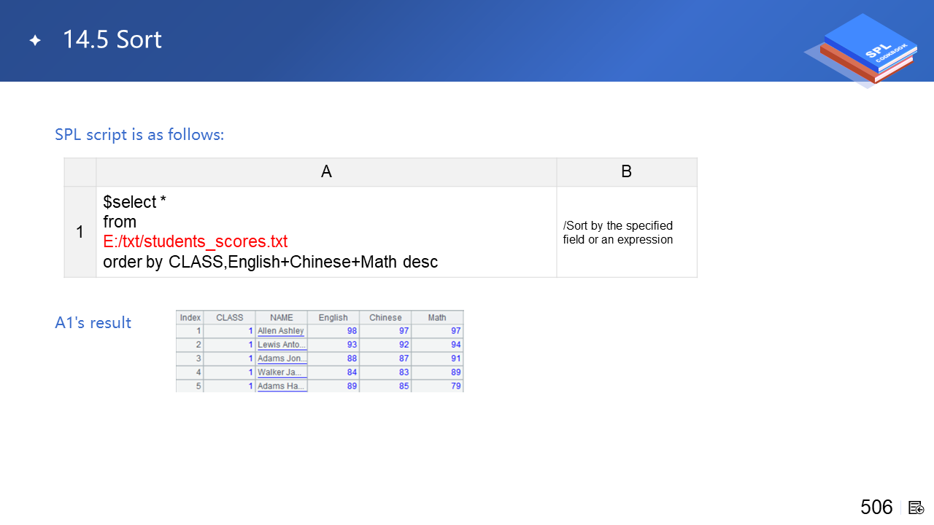Select row header 1 in script grid
Screen dimensions: 934x525
80,232
